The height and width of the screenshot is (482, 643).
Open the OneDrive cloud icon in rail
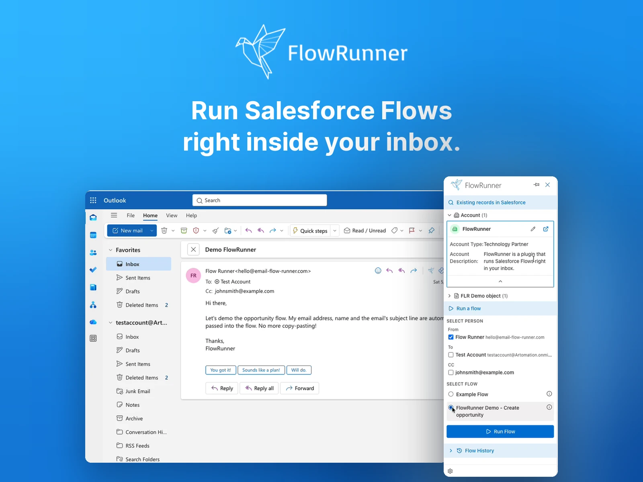coord(93,322)
